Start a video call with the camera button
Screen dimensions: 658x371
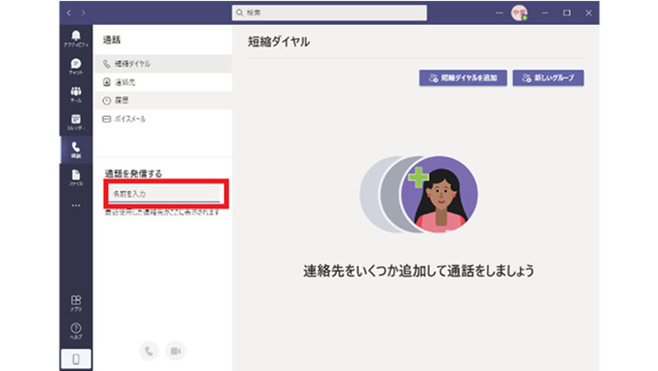pos(176,351)
